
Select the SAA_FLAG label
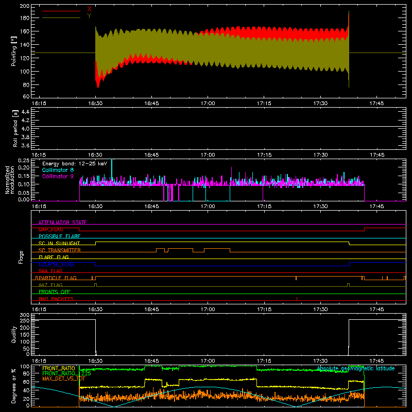click(x=50, y=271)
